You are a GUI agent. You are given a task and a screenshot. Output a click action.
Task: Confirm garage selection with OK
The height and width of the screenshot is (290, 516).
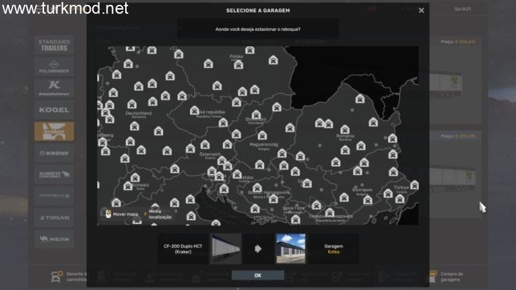point(258,275)
